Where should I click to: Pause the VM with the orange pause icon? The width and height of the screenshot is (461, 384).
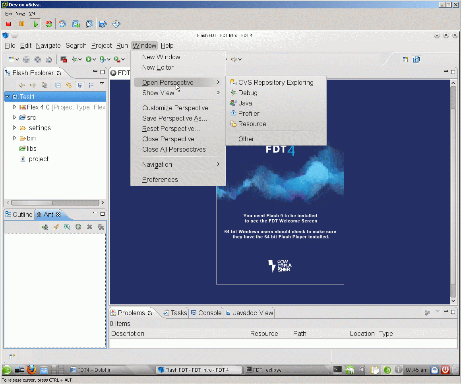(x=22, y=24)
